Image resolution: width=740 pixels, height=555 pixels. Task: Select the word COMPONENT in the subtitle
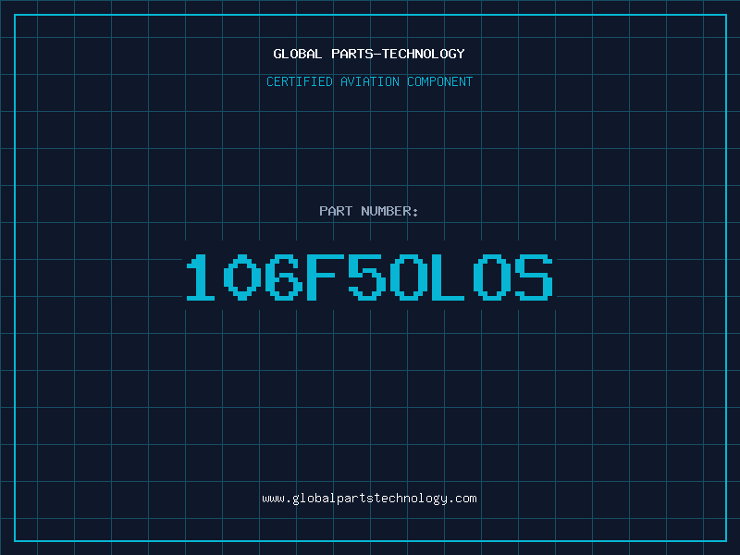pos(440,81)
